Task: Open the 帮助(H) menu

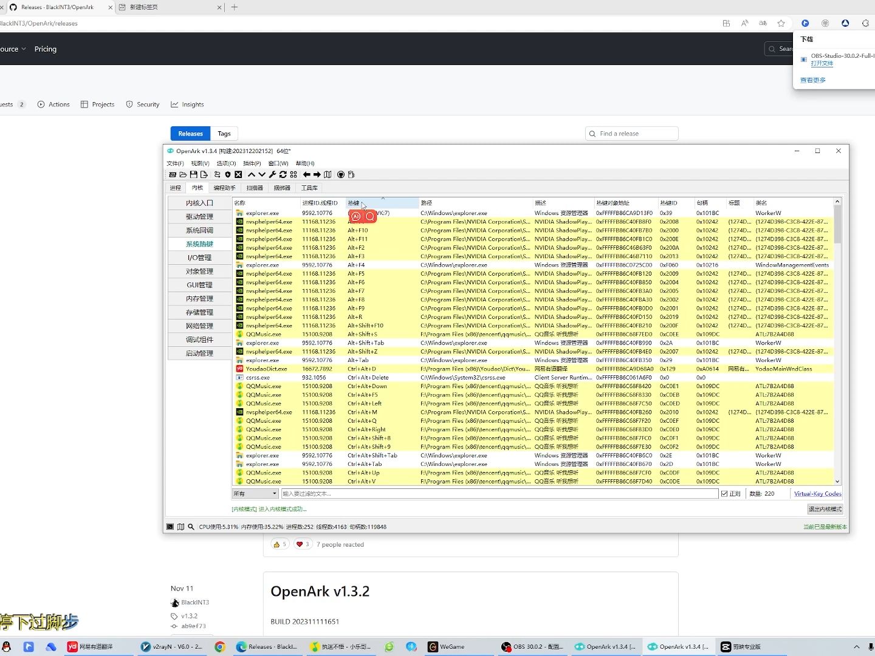Action: 305,163
